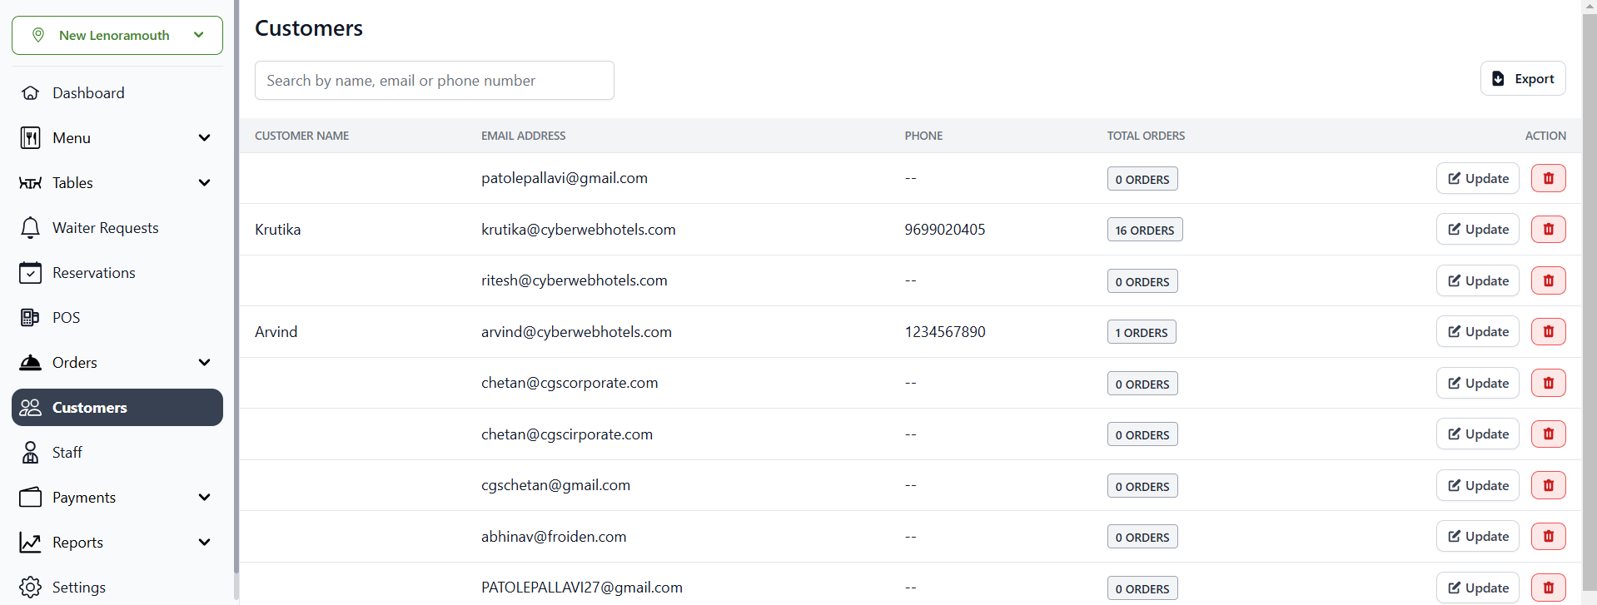
Task: Expand the Menu submenu chevron
Action: coord(204,138)
